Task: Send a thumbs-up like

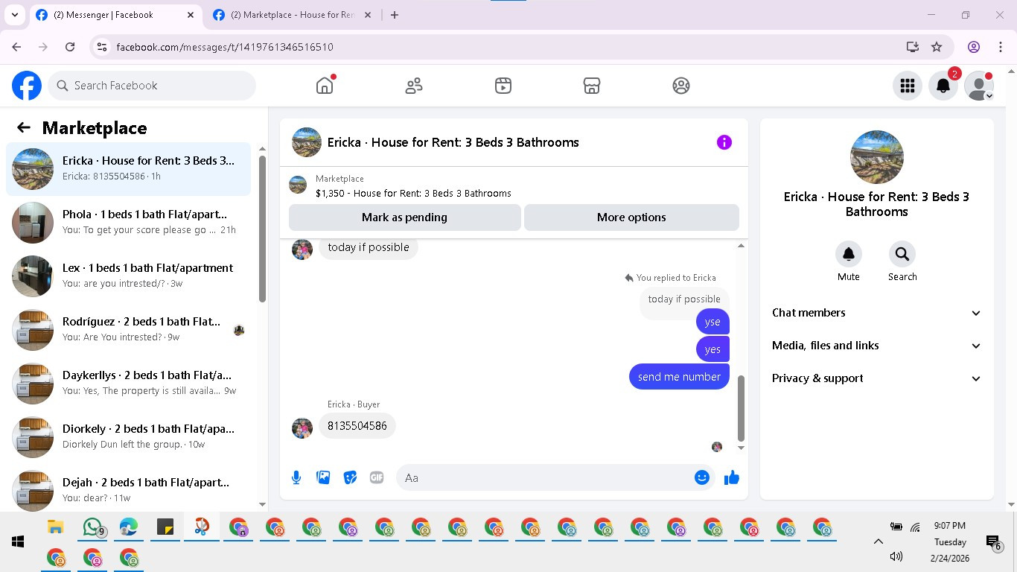Action: click(x=732, y=477)
